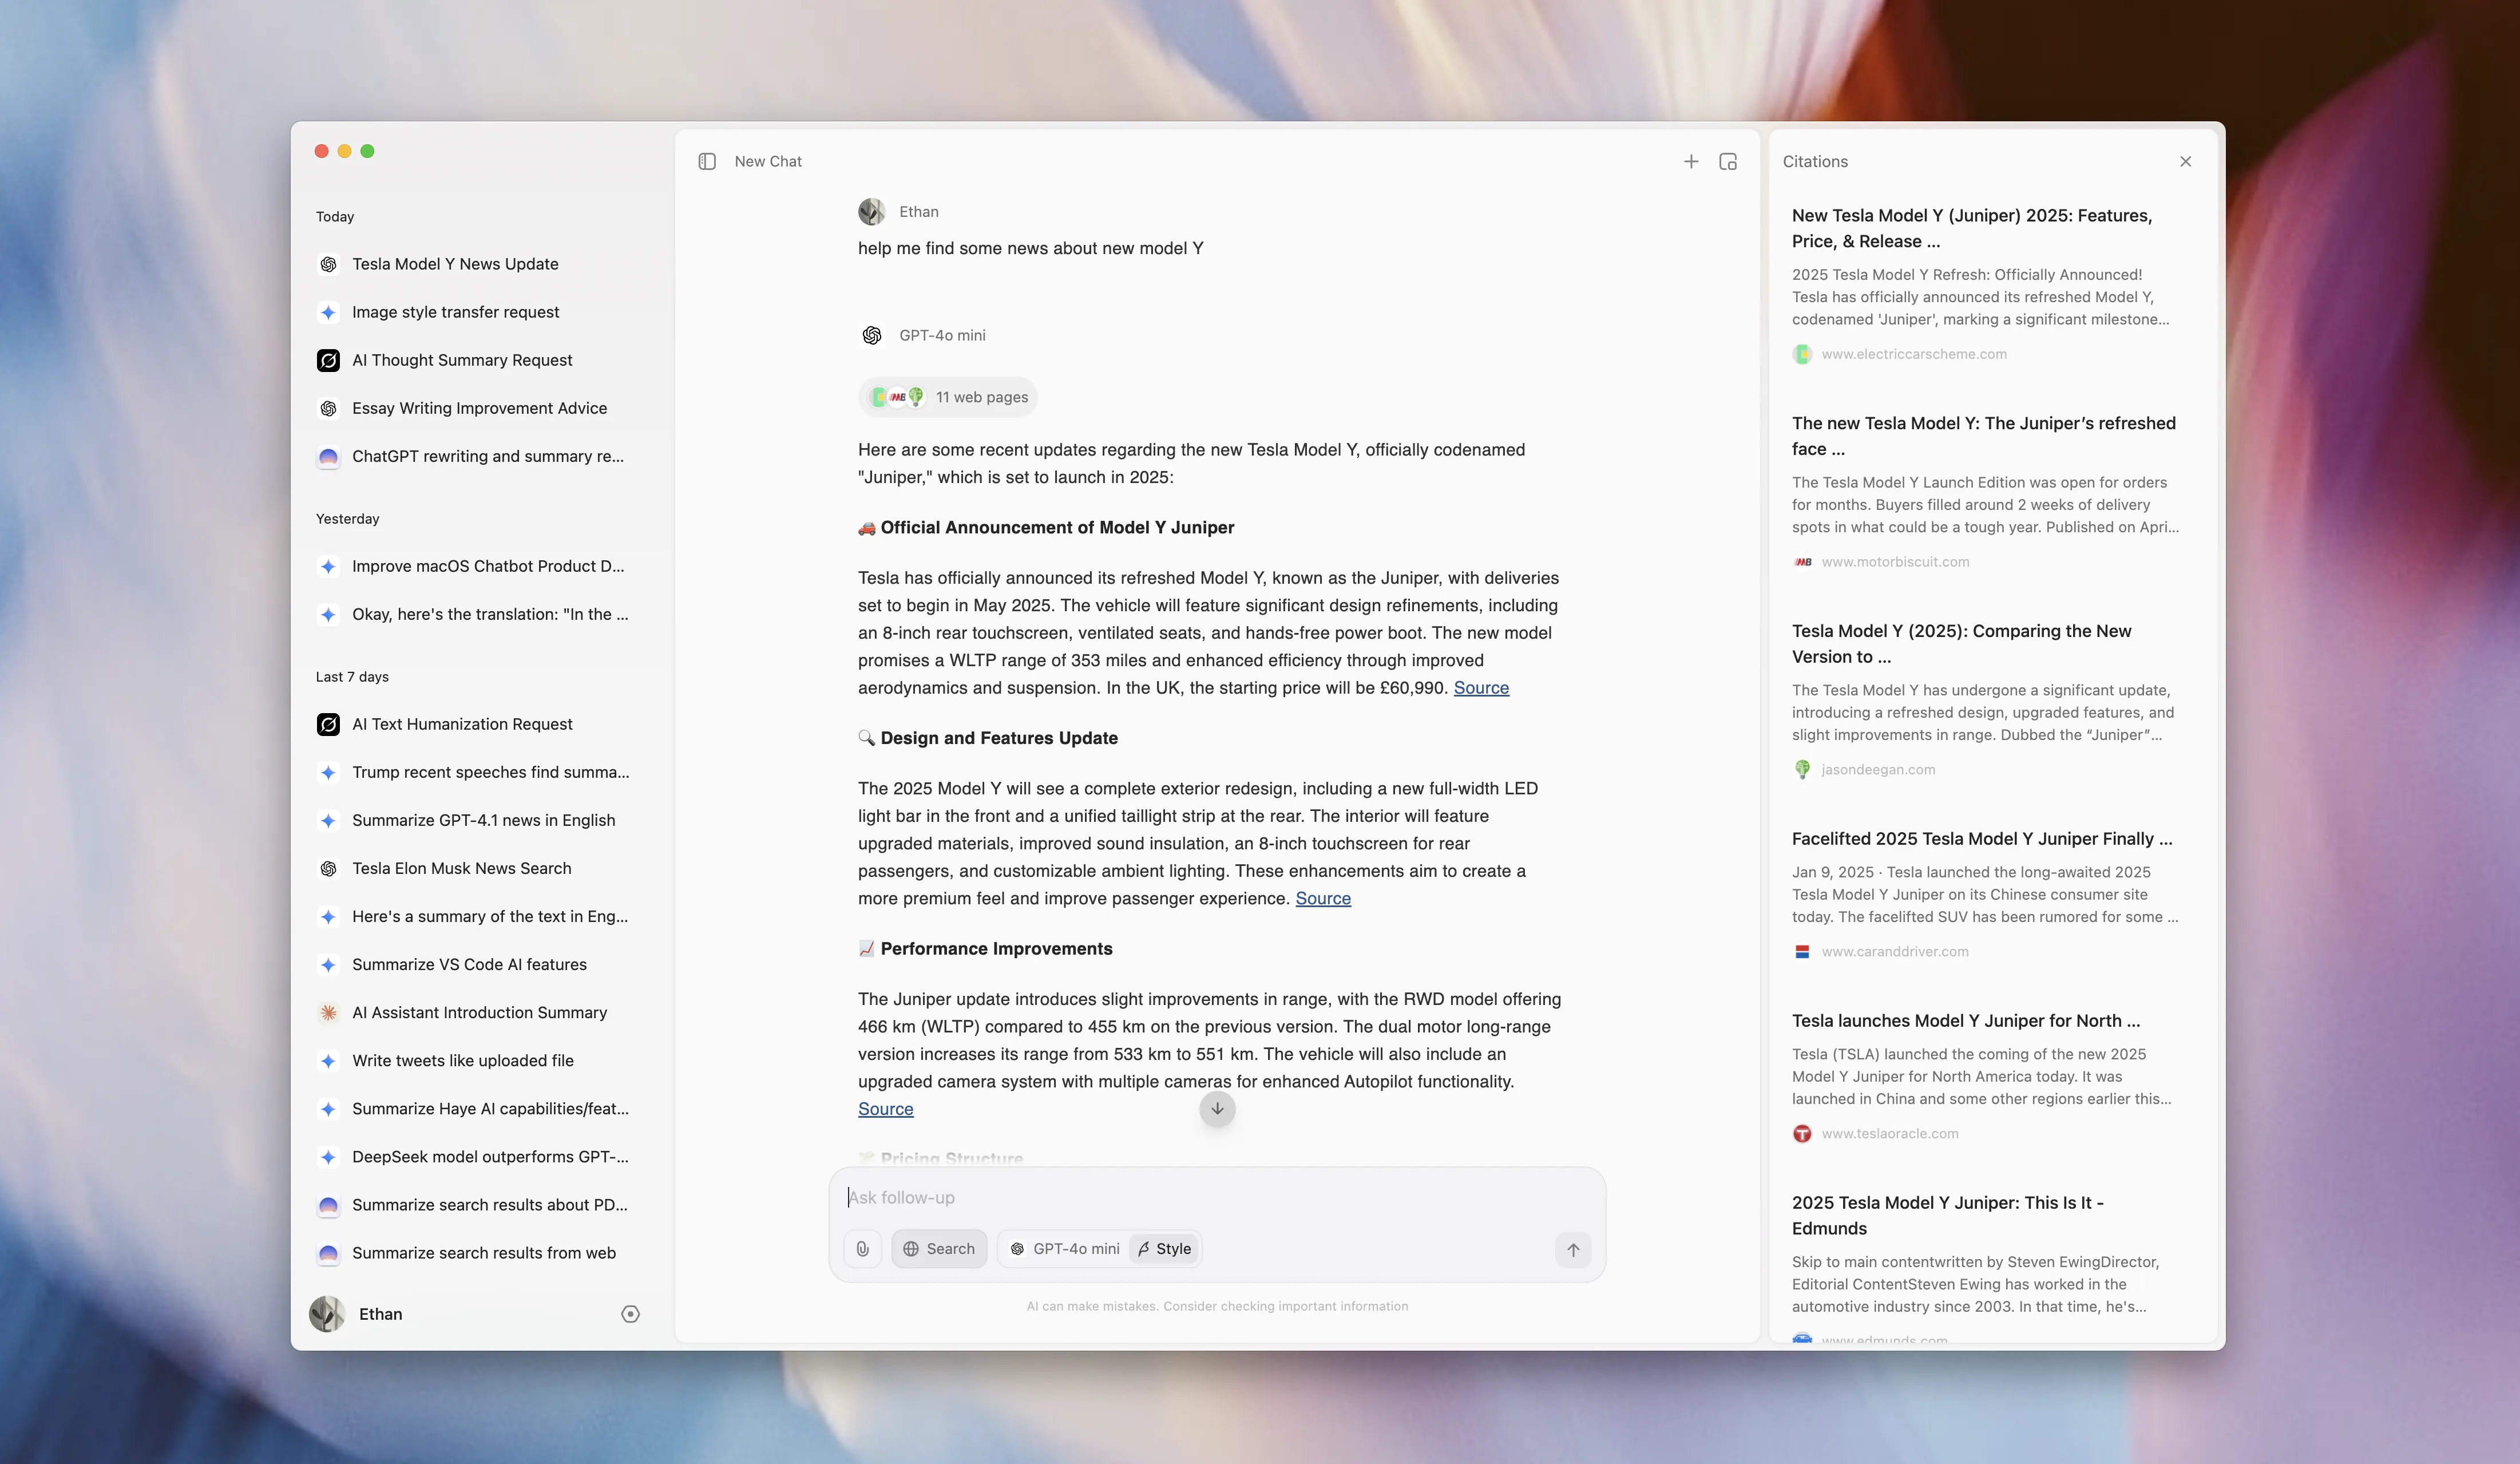Close the Citations panel

(x=2185, y=161)
